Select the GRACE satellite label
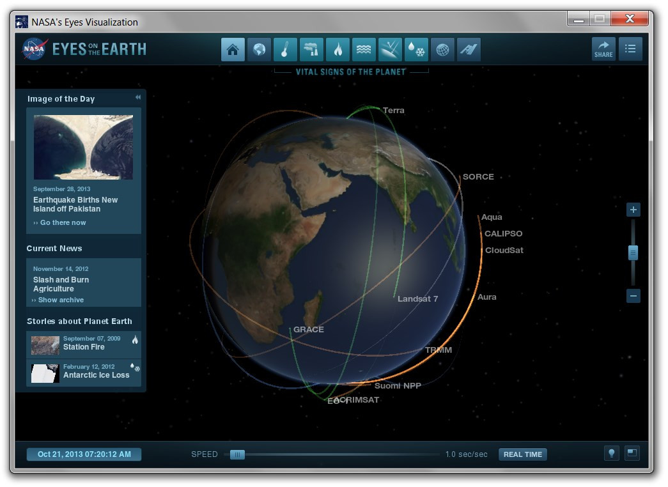Image resolution: width=668 pixels, height=487 pixels. [309, 330]
